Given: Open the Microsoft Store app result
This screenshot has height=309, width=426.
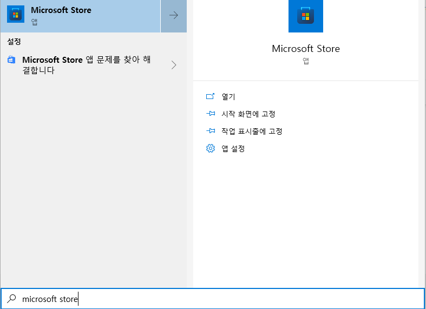Looking at the screenshot, I should (81, 16).
